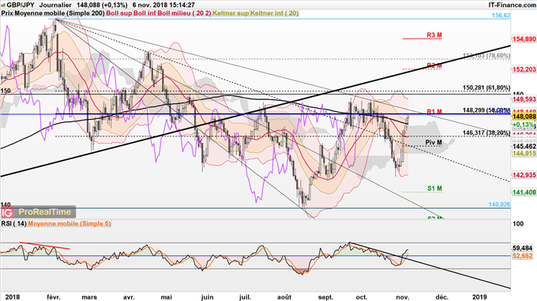
Task: Click the Keltner sup Keltner inf legend
Action: [256, 13]
